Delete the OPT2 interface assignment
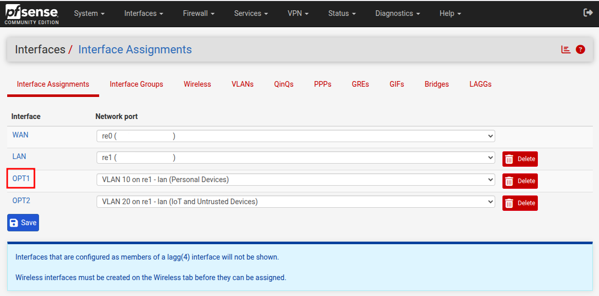Viewport: 599px width, 296px height. pyautogui.click(x=520, y=203)
